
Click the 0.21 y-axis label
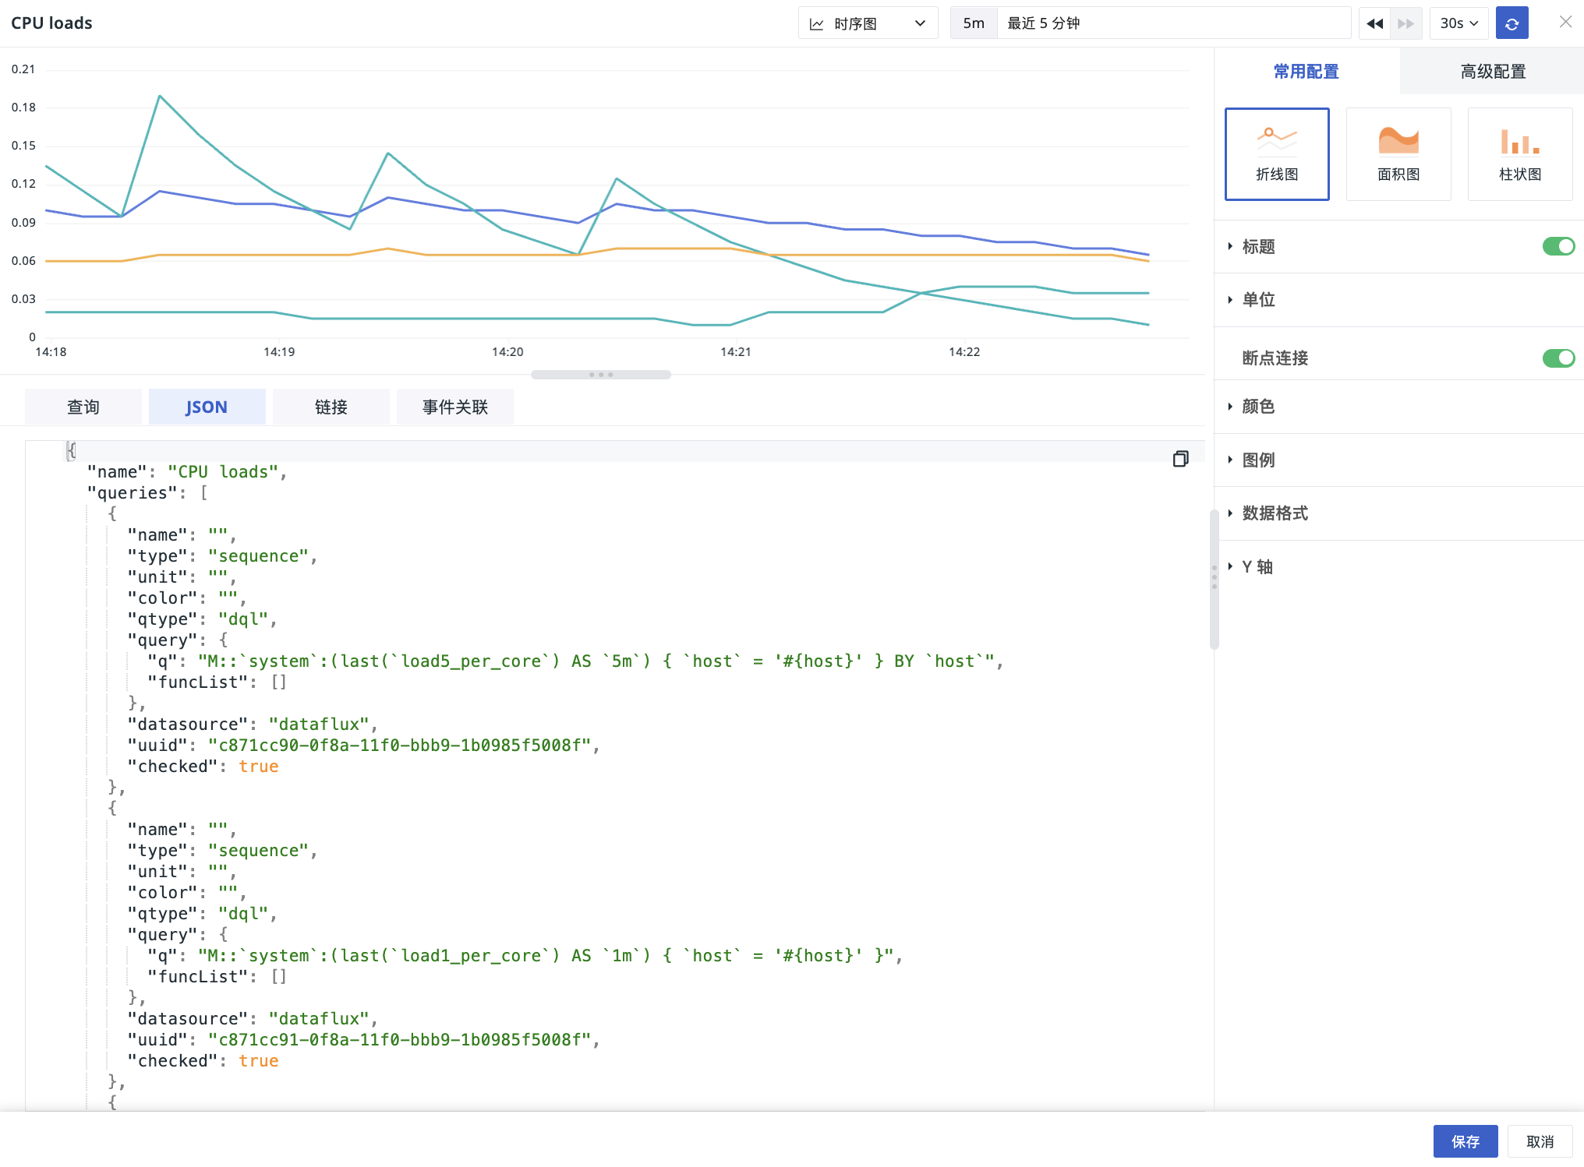click(23, 69)
